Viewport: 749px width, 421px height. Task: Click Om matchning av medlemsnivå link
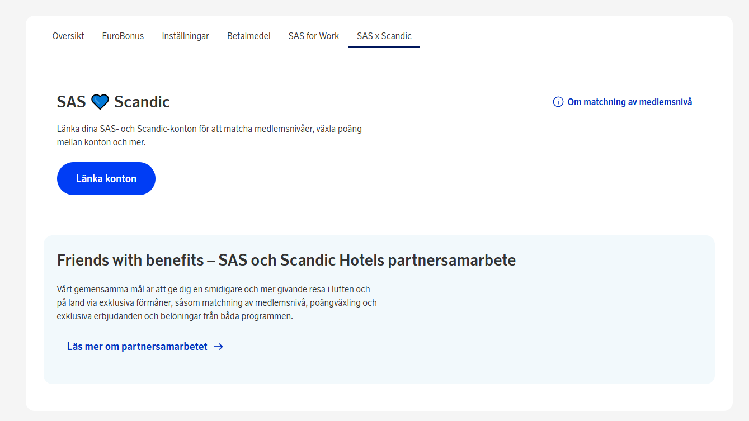628,102
